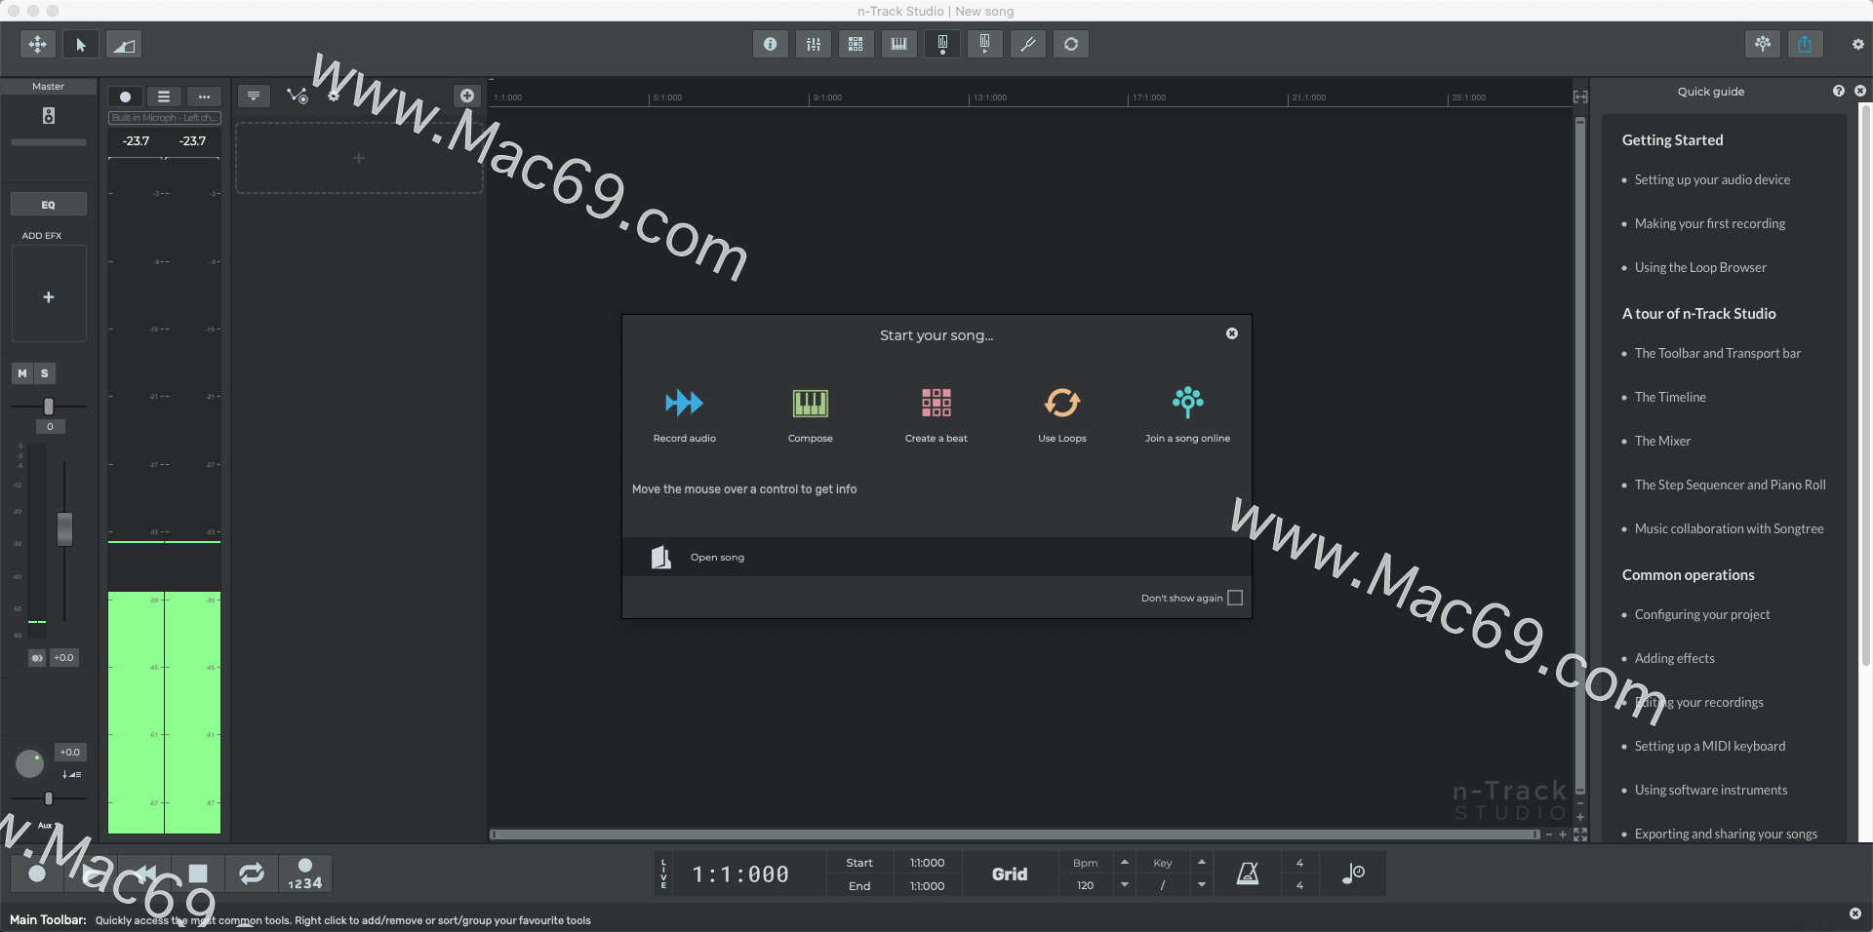1873x932 pixels.
Task: Open the hamburger list menu above meters
Action: click(x=164, y=97)
